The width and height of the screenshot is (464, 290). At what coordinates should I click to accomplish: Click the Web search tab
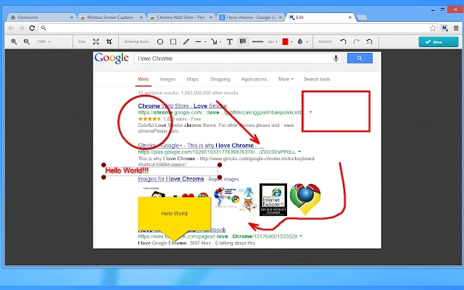click(144, 79)
